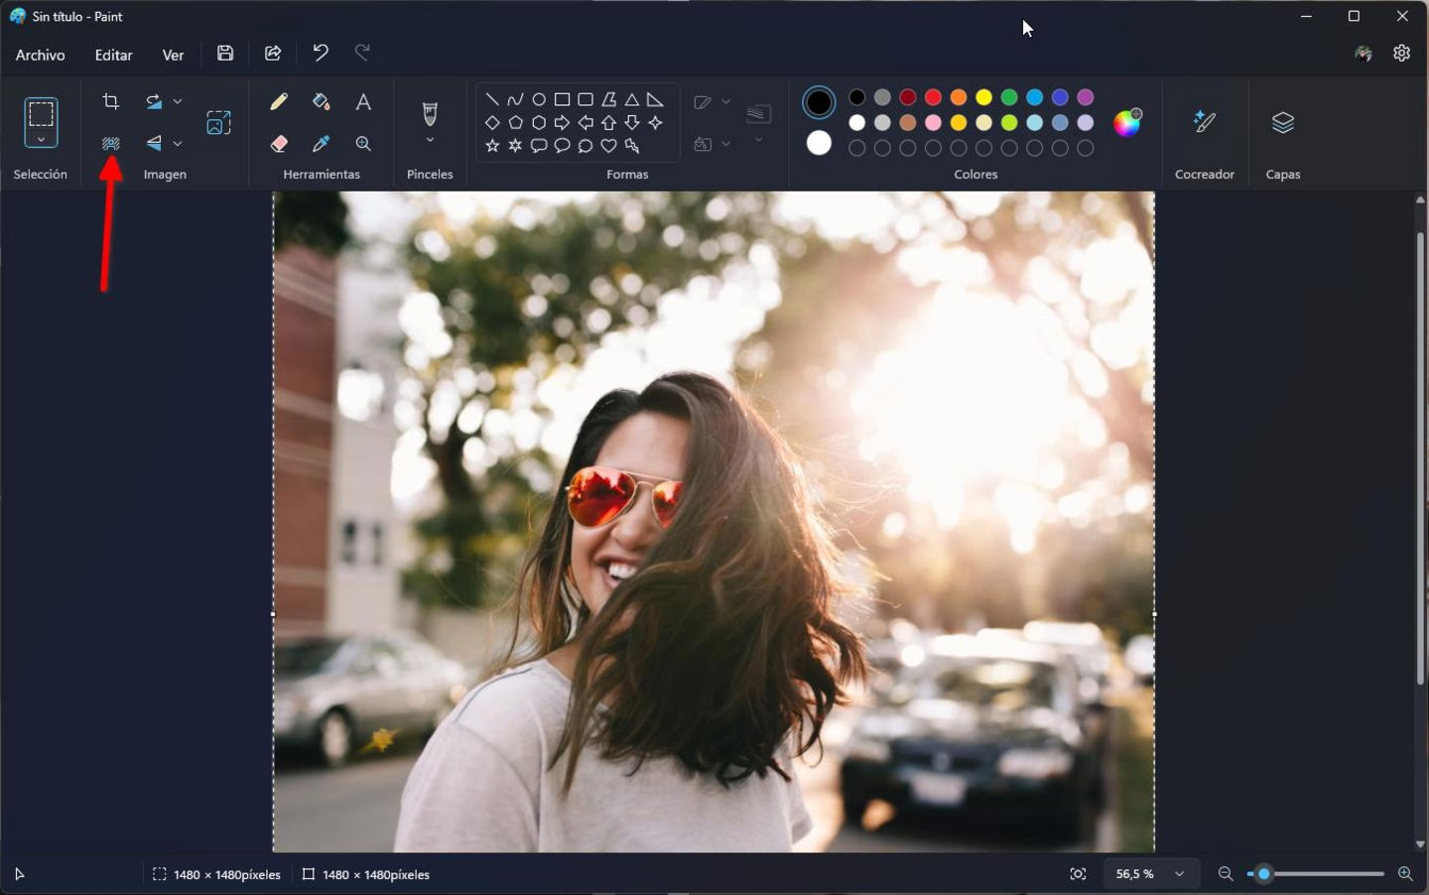Choose the Pentagon shape
The height and width of the screenshot is (895, 1429).
click(x=515, y=123)
